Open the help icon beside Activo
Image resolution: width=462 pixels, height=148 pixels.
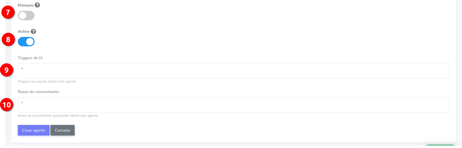click(33, 31)
